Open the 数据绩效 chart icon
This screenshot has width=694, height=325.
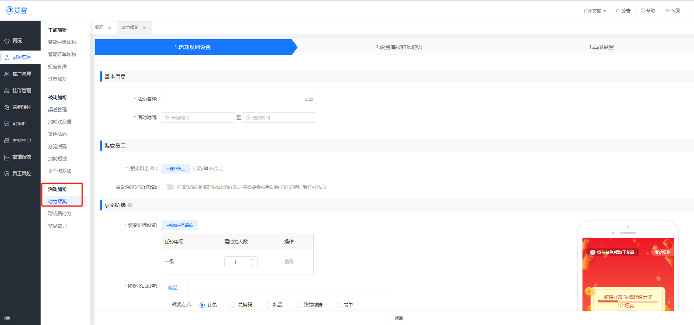tap(7, 158)
